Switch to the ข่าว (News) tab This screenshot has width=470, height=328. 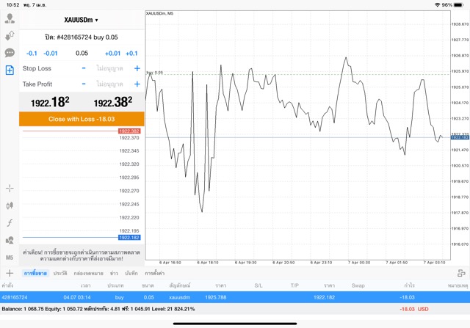coord(114,273)
